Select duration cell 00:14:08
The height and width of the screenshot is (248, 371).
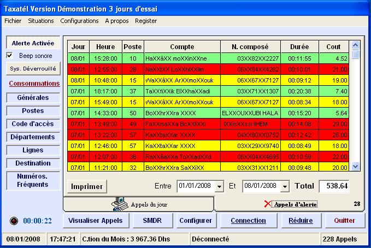point(300,124)
